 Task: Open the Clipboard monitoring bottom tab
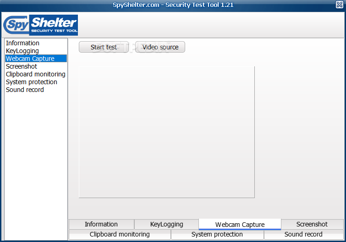click(x=120, y=234)
